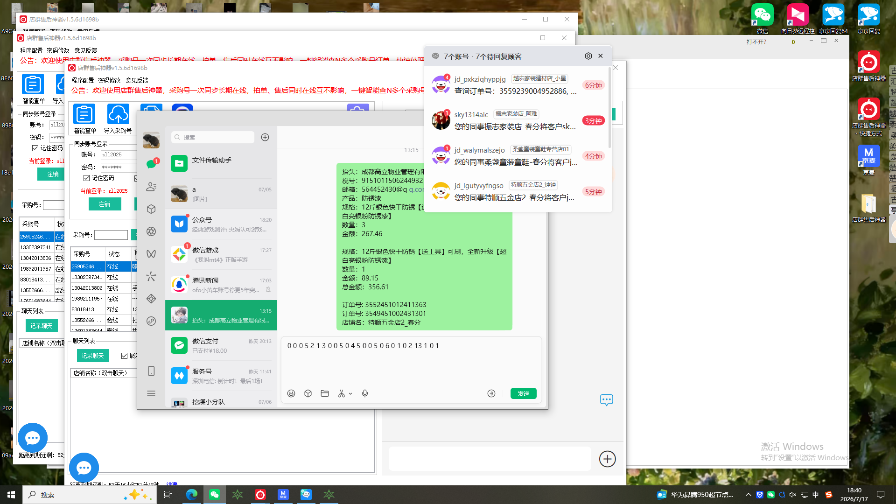896x504 pixels.
Task: Open 微信游戏 conversation in chat list
Action: click(x=221, y=255)
